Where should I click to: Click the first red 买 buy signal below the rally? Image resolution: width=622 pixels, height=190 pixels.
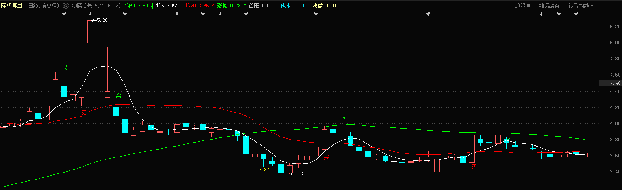83,113
